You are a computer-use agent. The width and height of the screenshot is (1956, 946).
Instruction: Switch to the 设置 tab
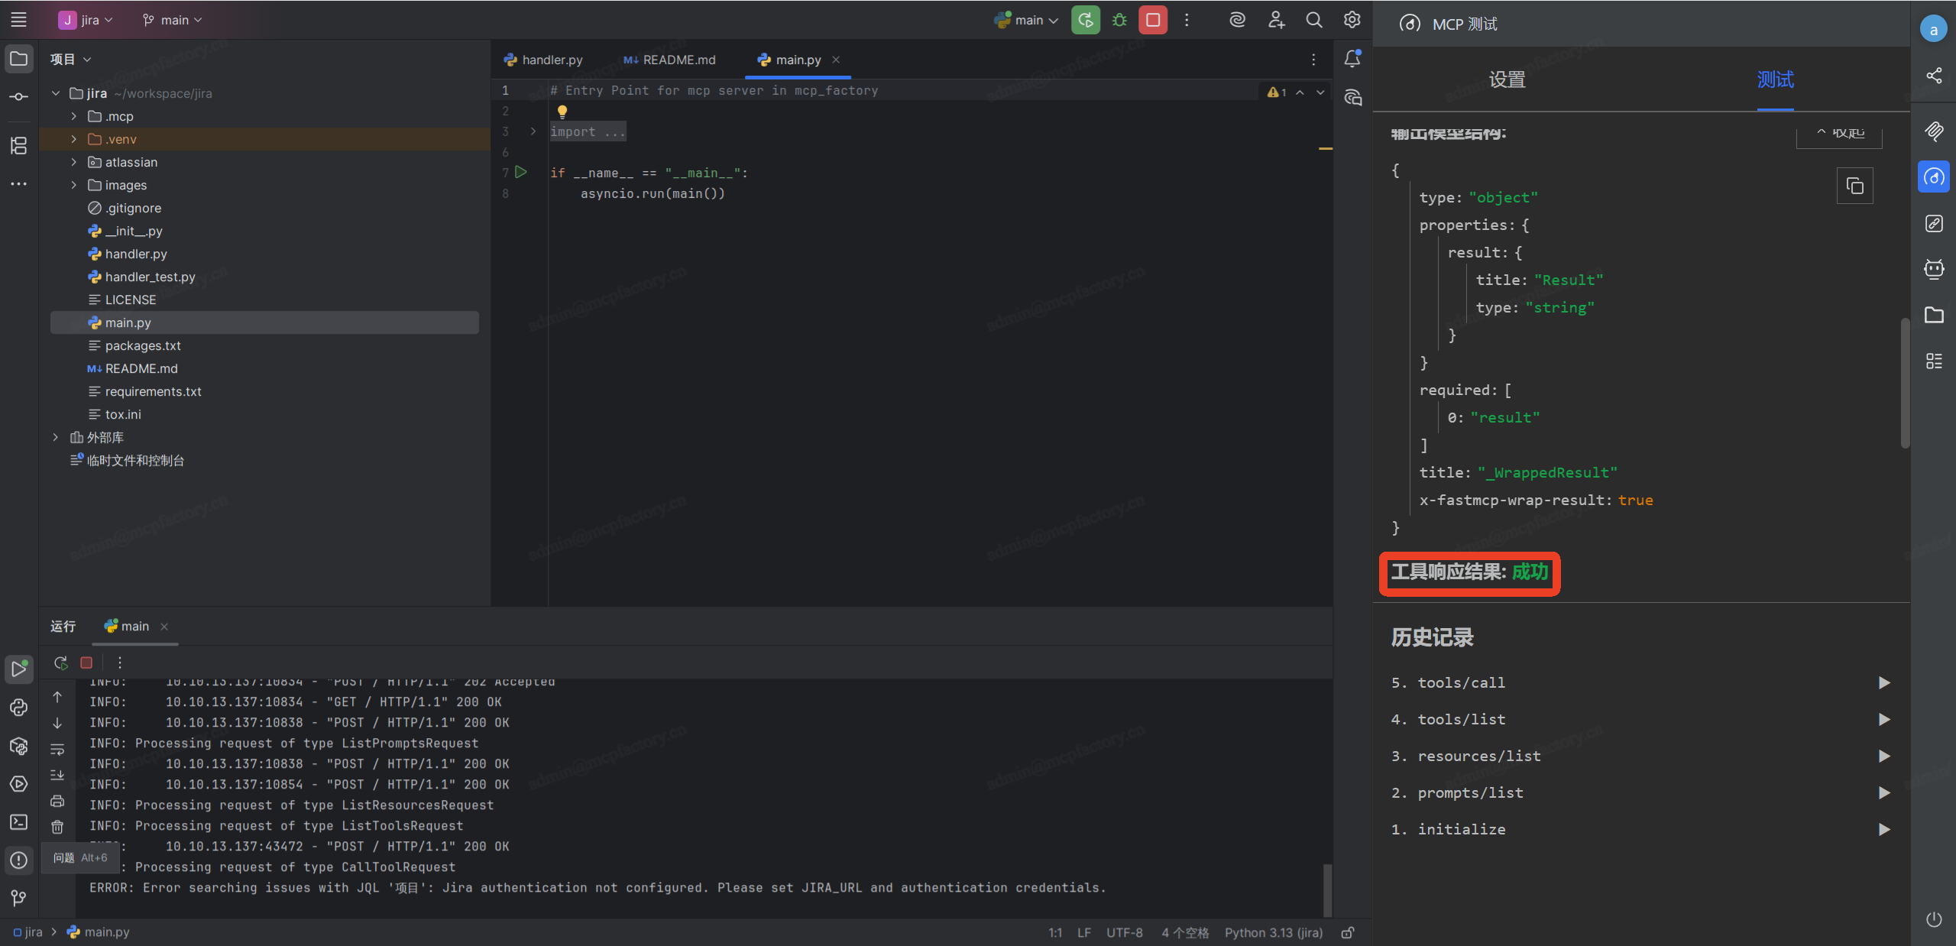[1507, 79]
